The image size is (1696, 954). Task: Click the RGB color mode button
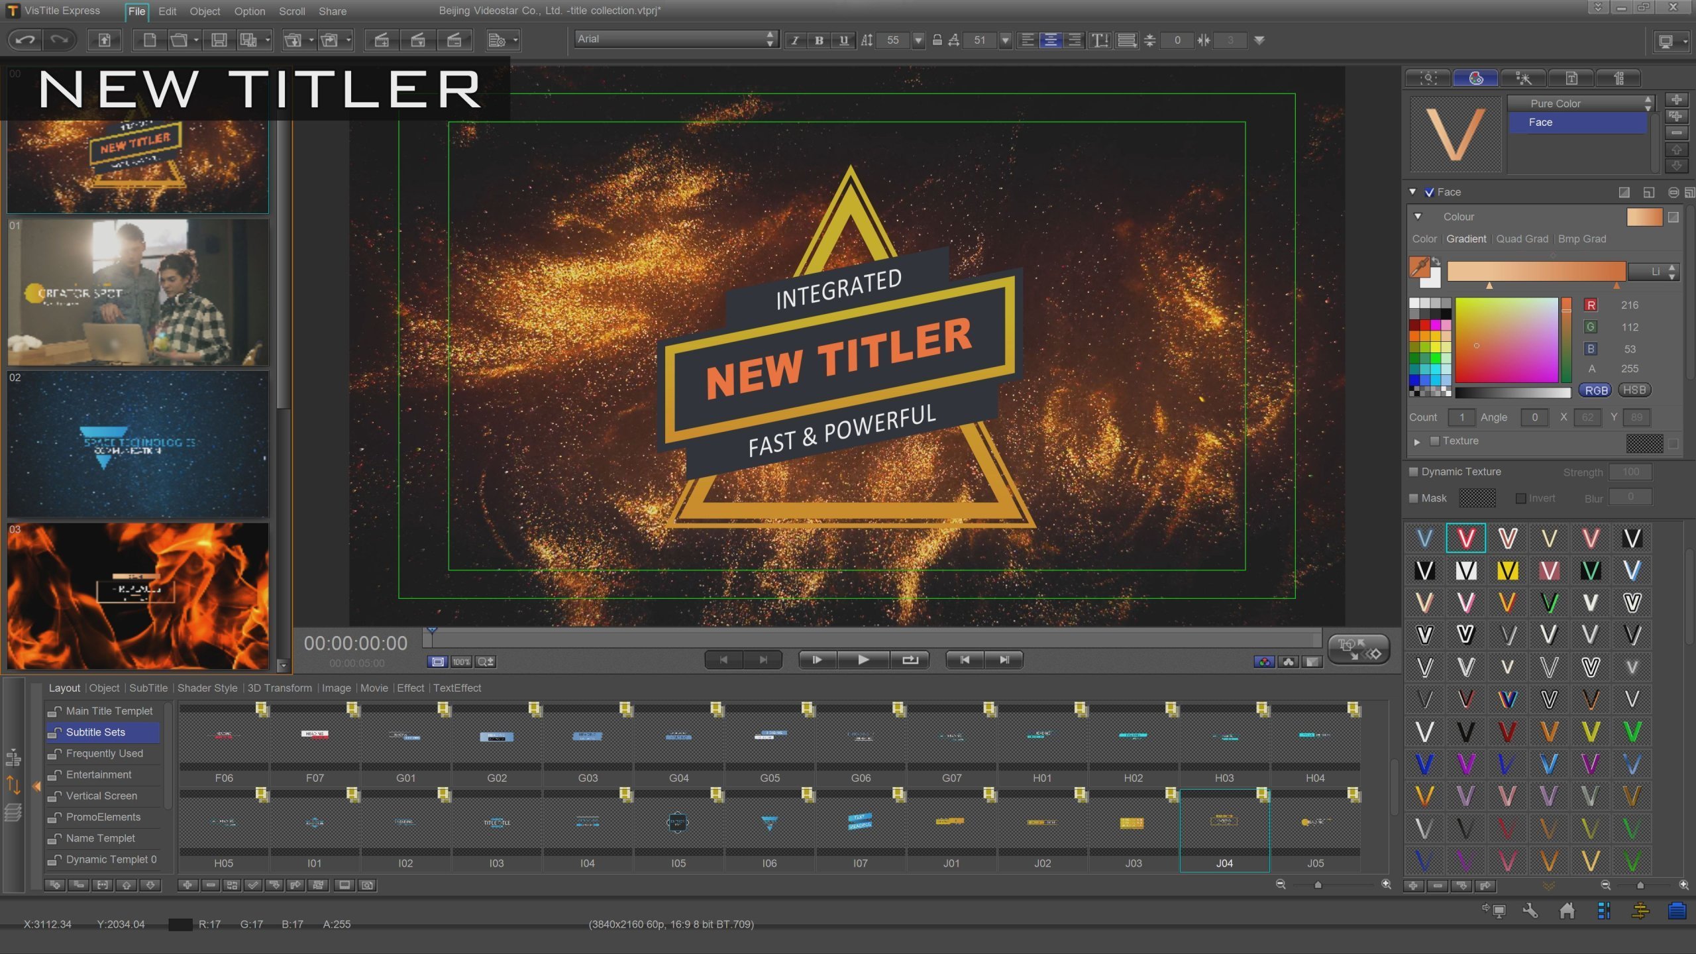pyautogui.click(x=1597, y=389)
